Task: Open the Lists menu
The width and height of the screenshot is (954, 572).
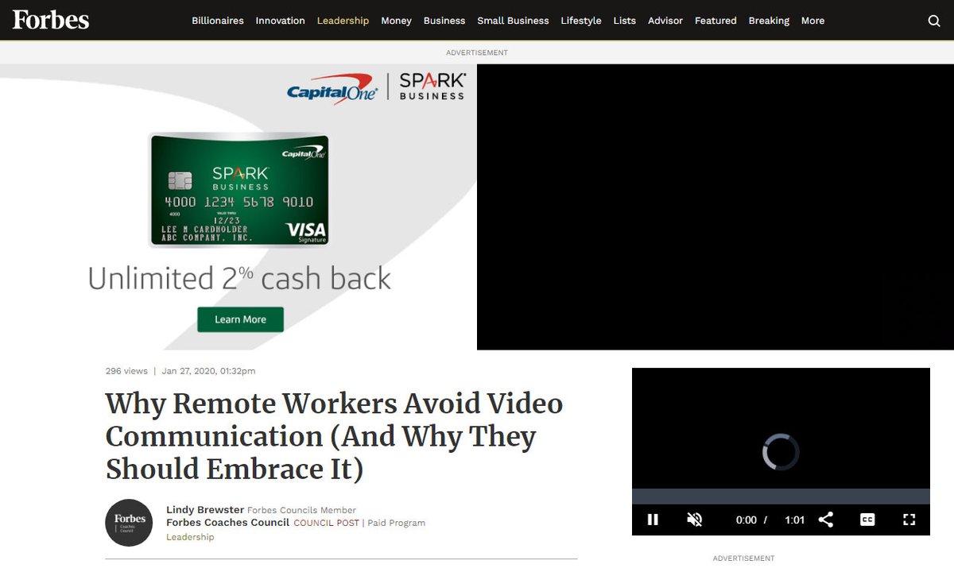Action: pyautogui.click(x=625, y=21)
